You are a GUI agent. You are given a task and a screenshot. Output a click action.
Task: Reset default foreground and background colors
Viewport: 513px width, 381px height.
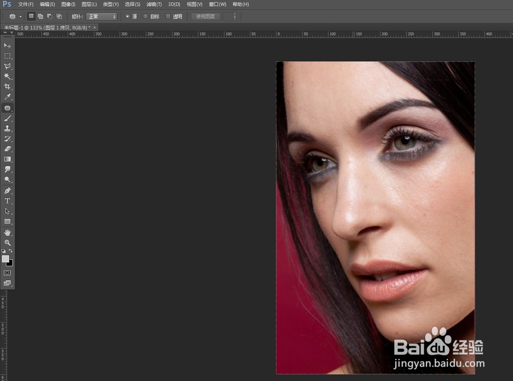4,251
